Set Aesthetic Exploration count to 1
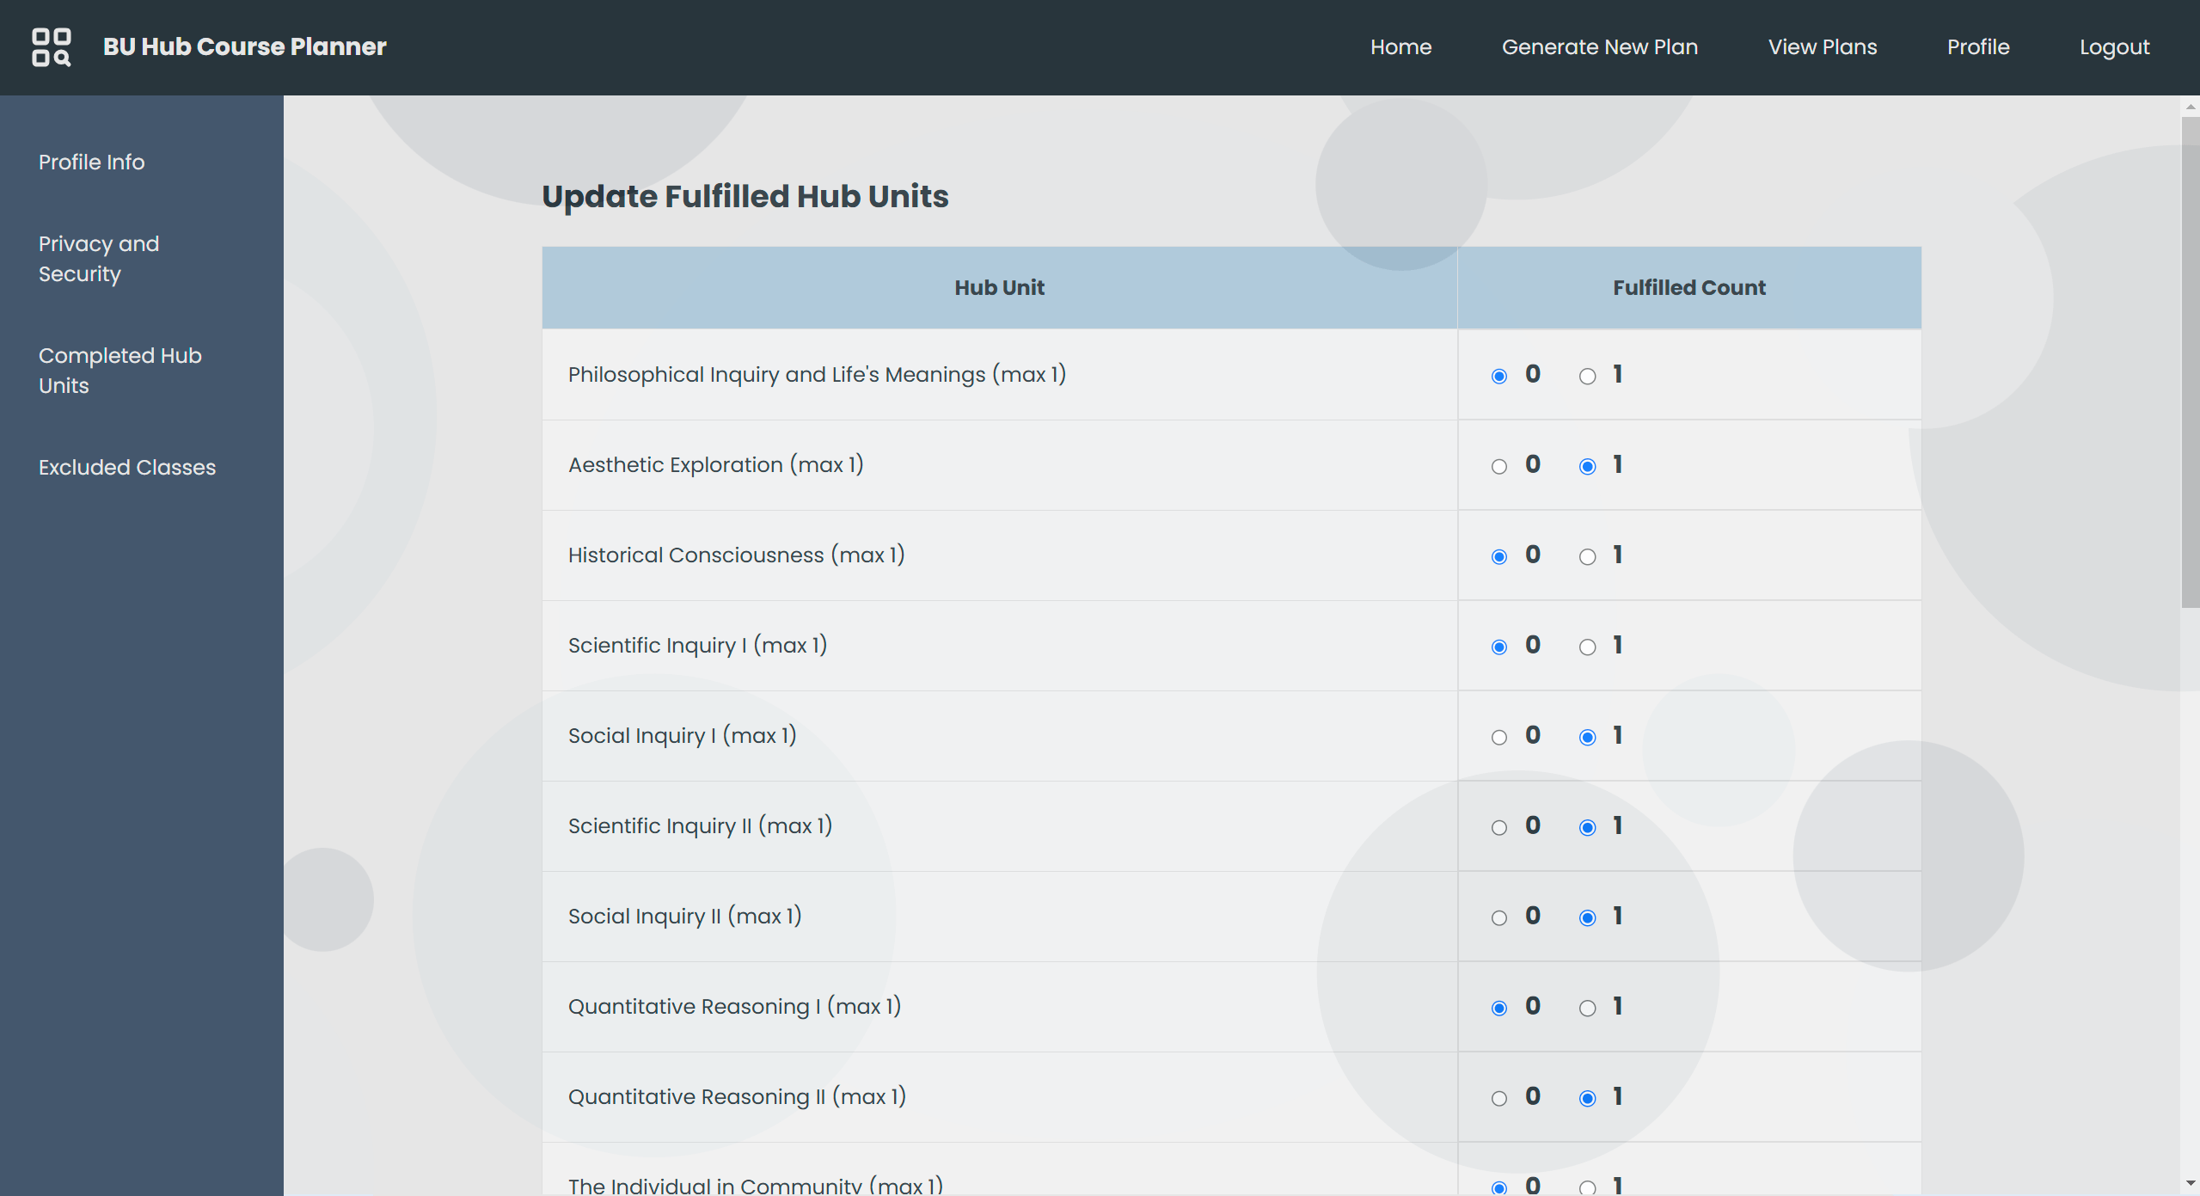 (x=1587, y=466)
